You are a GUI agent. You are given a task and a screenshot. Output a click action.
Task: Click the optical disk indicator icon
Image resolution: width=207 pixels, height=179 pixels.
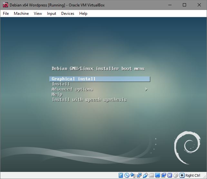pyautogui.click(x=127, y=175)
